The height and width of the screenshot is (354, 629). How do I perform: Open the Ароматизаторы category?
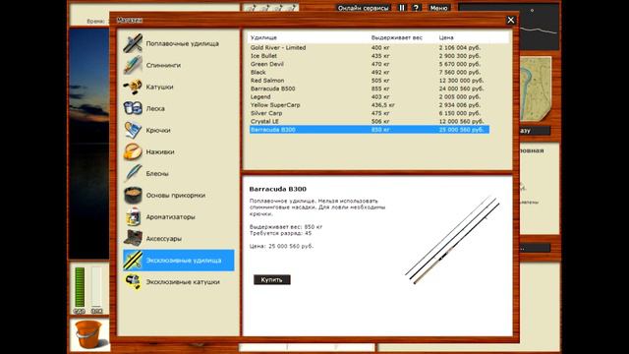coord(179,216)
